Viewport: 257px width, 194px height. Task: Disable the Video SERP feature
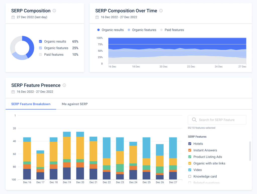point(190,170)
